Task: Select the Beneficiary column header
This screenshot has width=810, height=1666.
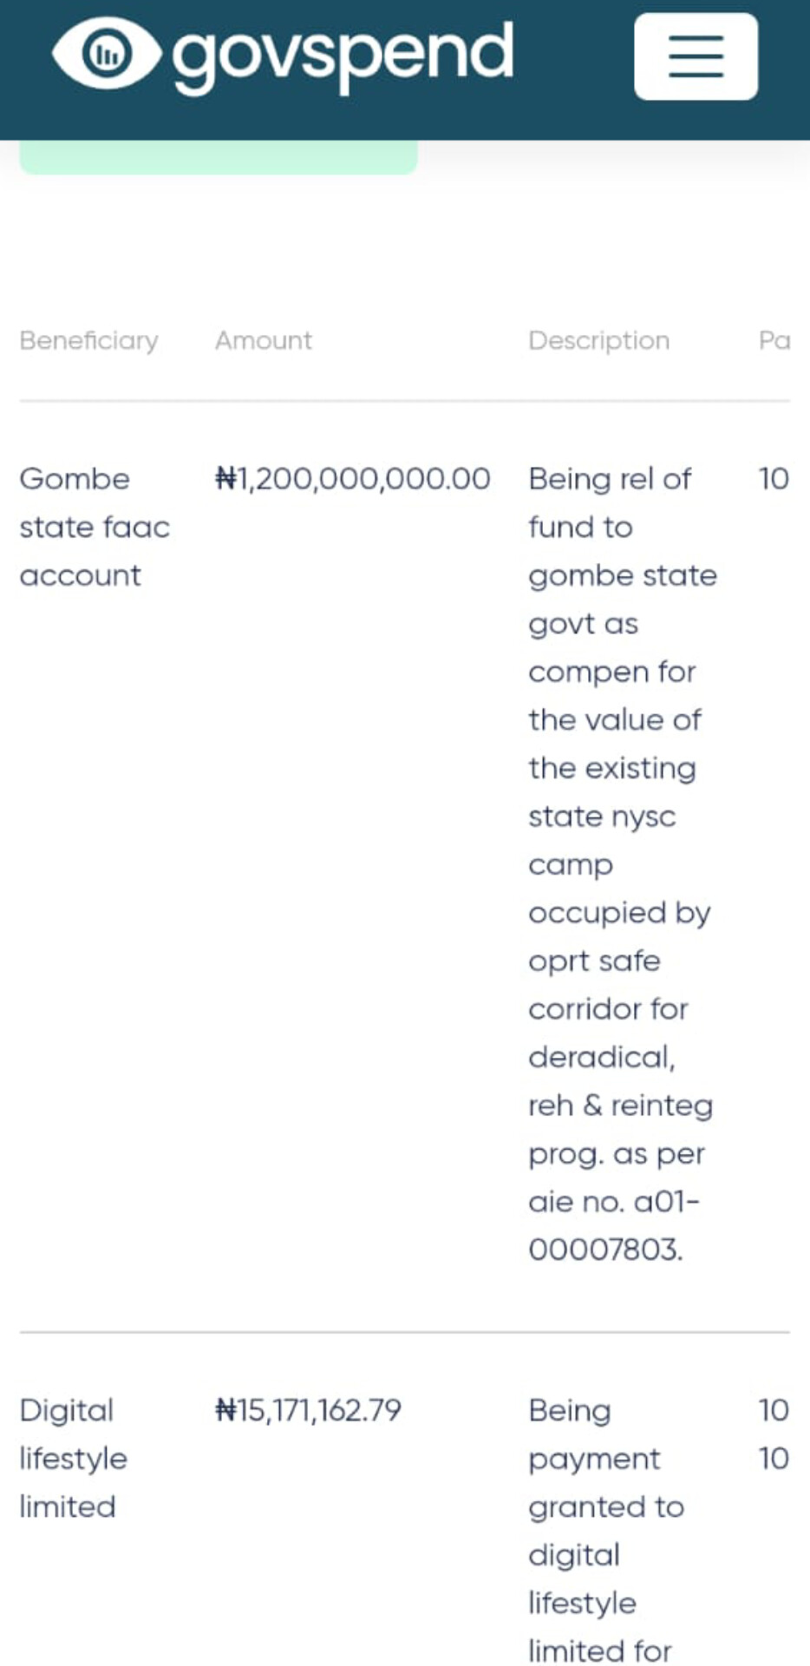Action: click(x=88, y=340)
